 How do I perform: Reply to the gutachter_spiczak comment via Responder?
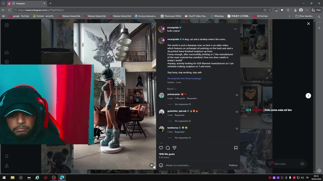(180, 115)
